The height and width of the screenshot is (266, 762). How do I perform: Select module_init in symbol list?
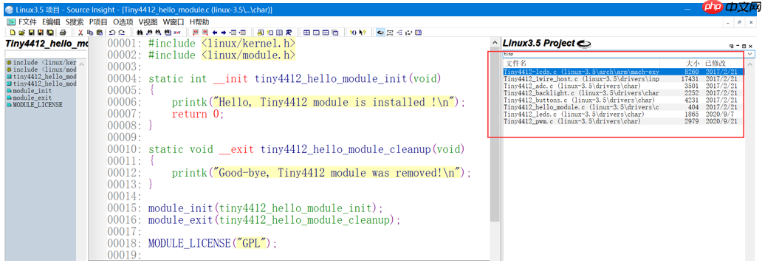coord(32,90)
